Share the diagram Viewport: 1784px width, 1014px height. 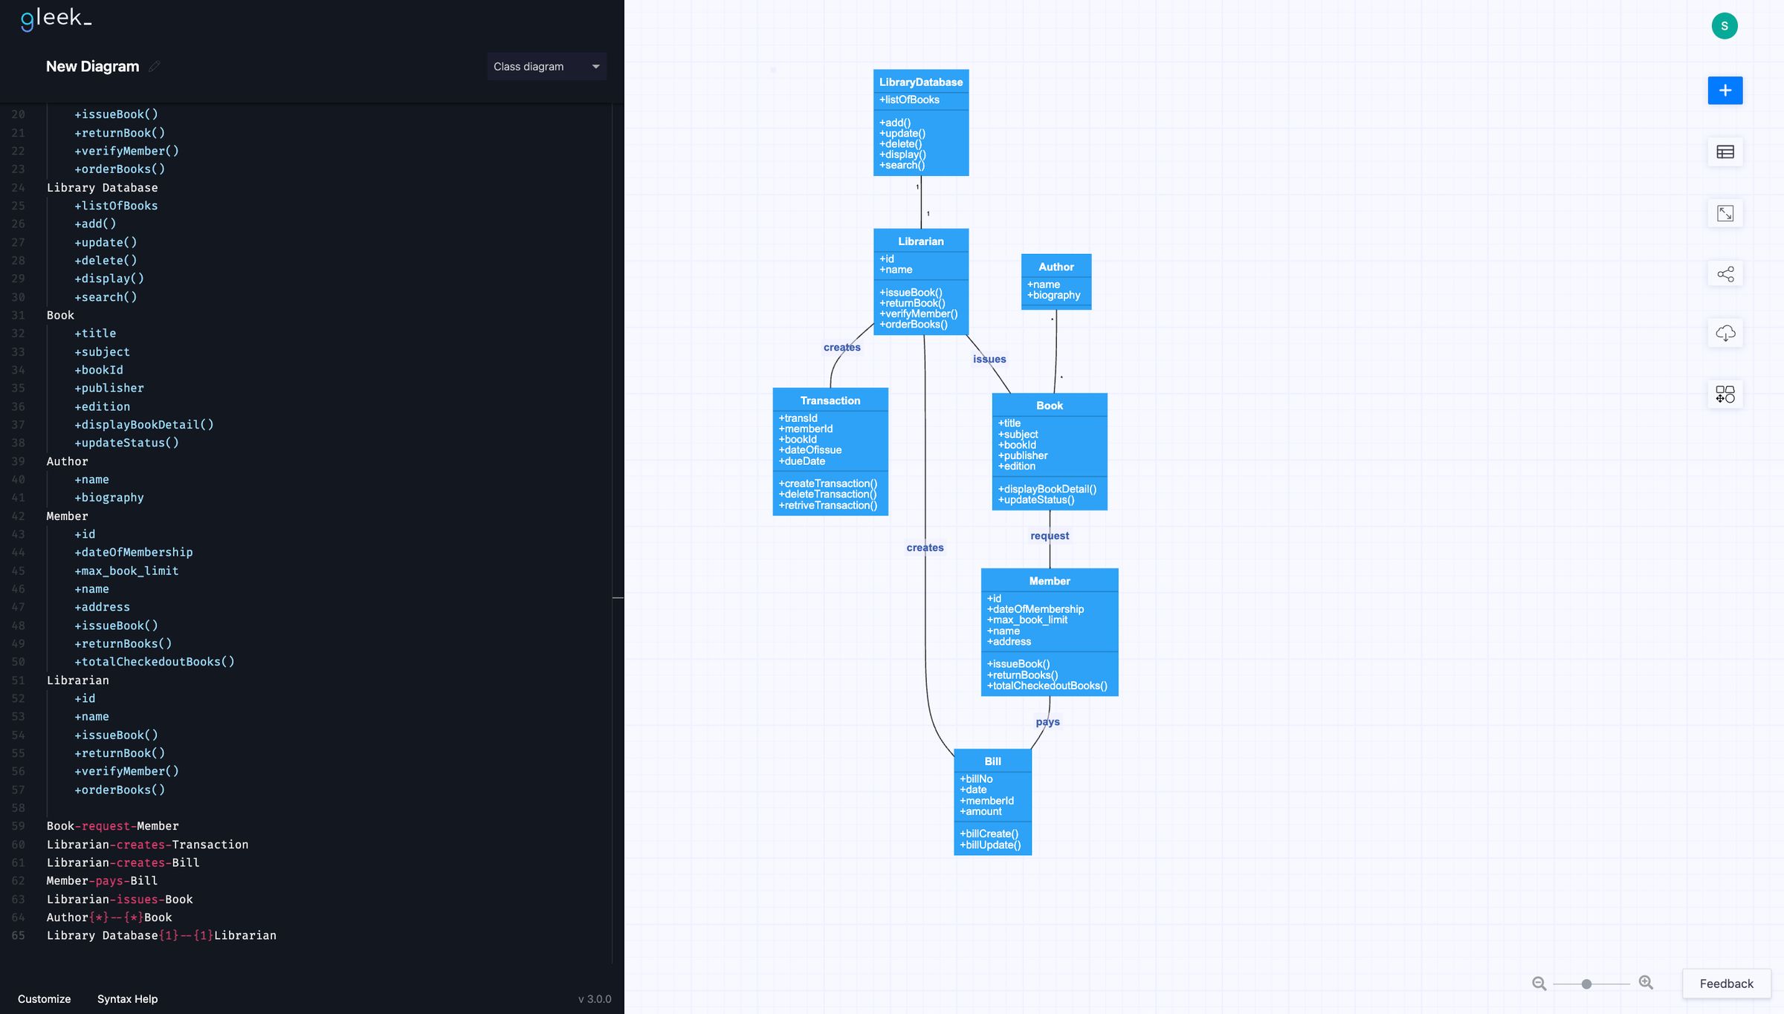pos(1725,273)
